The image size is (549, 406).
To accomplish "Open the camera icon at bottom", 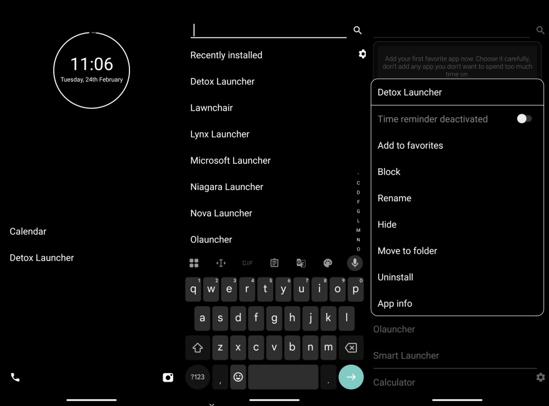I will [168, 377].
